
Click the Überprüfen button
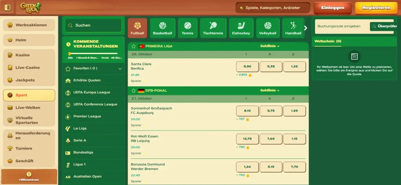click(383, 26)
